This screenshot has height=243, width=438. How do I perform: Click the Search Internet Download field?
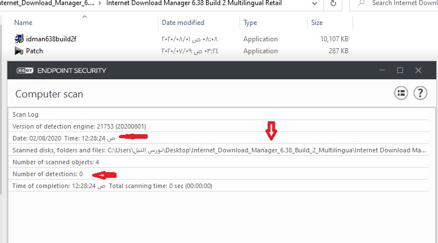pyautogui.click(x=402, y=3)
